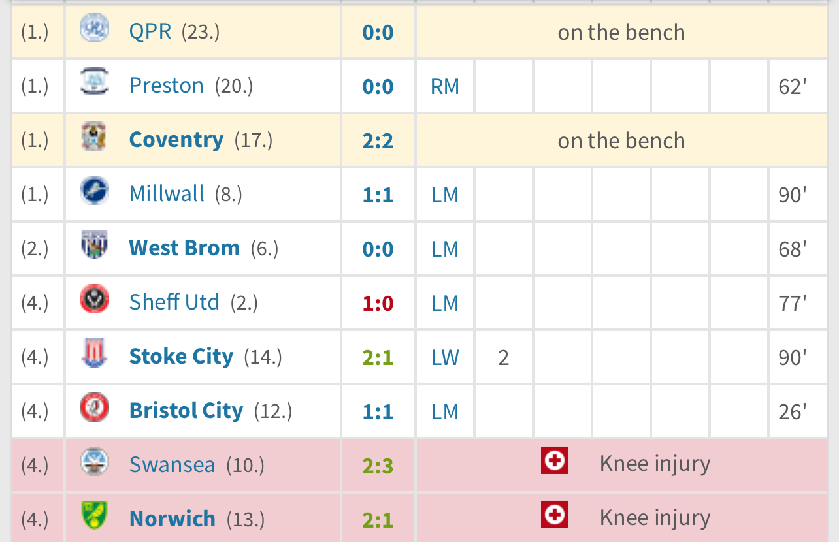Click the West Brom club crest
The height and width of the screenshot is (542, 839).
(x=94, y=245)
